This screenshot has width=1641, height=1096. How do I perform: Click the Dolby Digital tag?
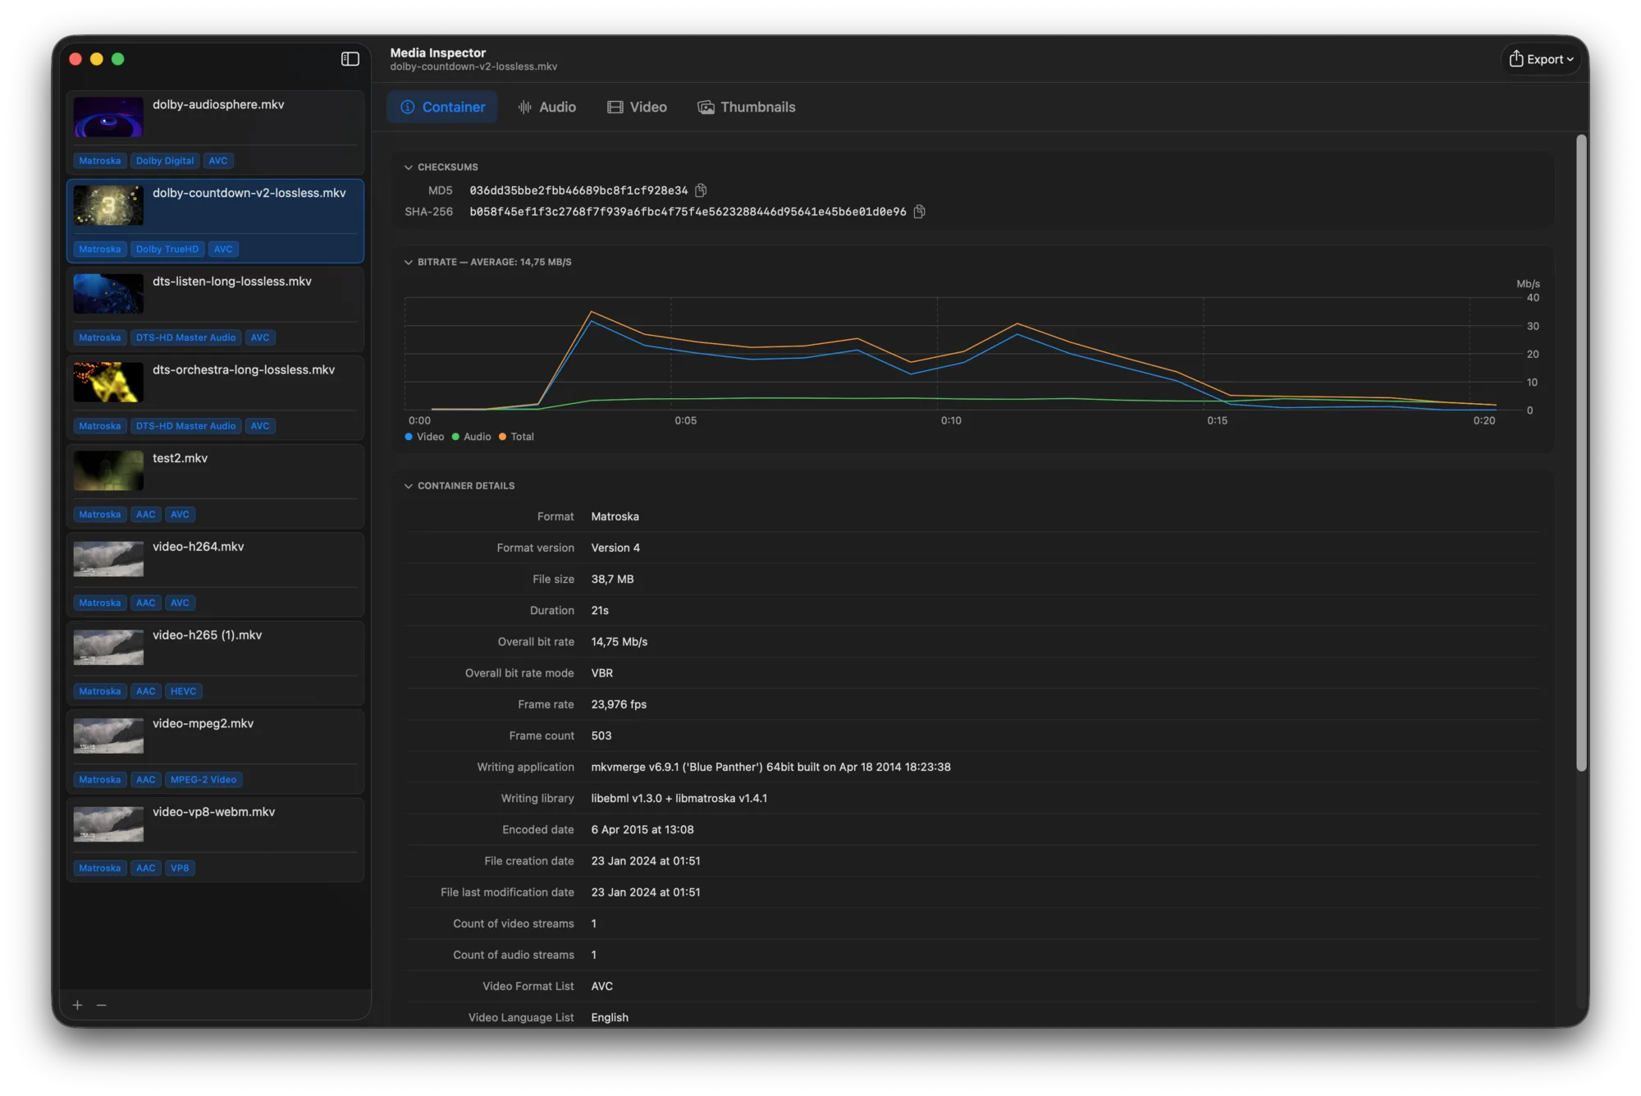point(165,161)
